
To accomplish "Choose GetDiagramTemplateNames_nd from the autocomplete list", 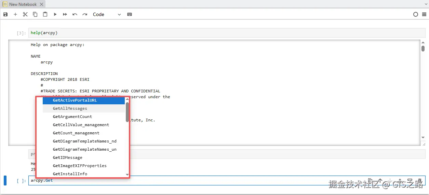I will click(84, 141).
